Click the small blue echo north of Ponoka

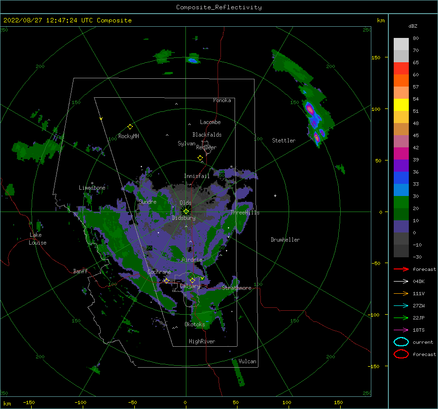(x=193, y=60)
